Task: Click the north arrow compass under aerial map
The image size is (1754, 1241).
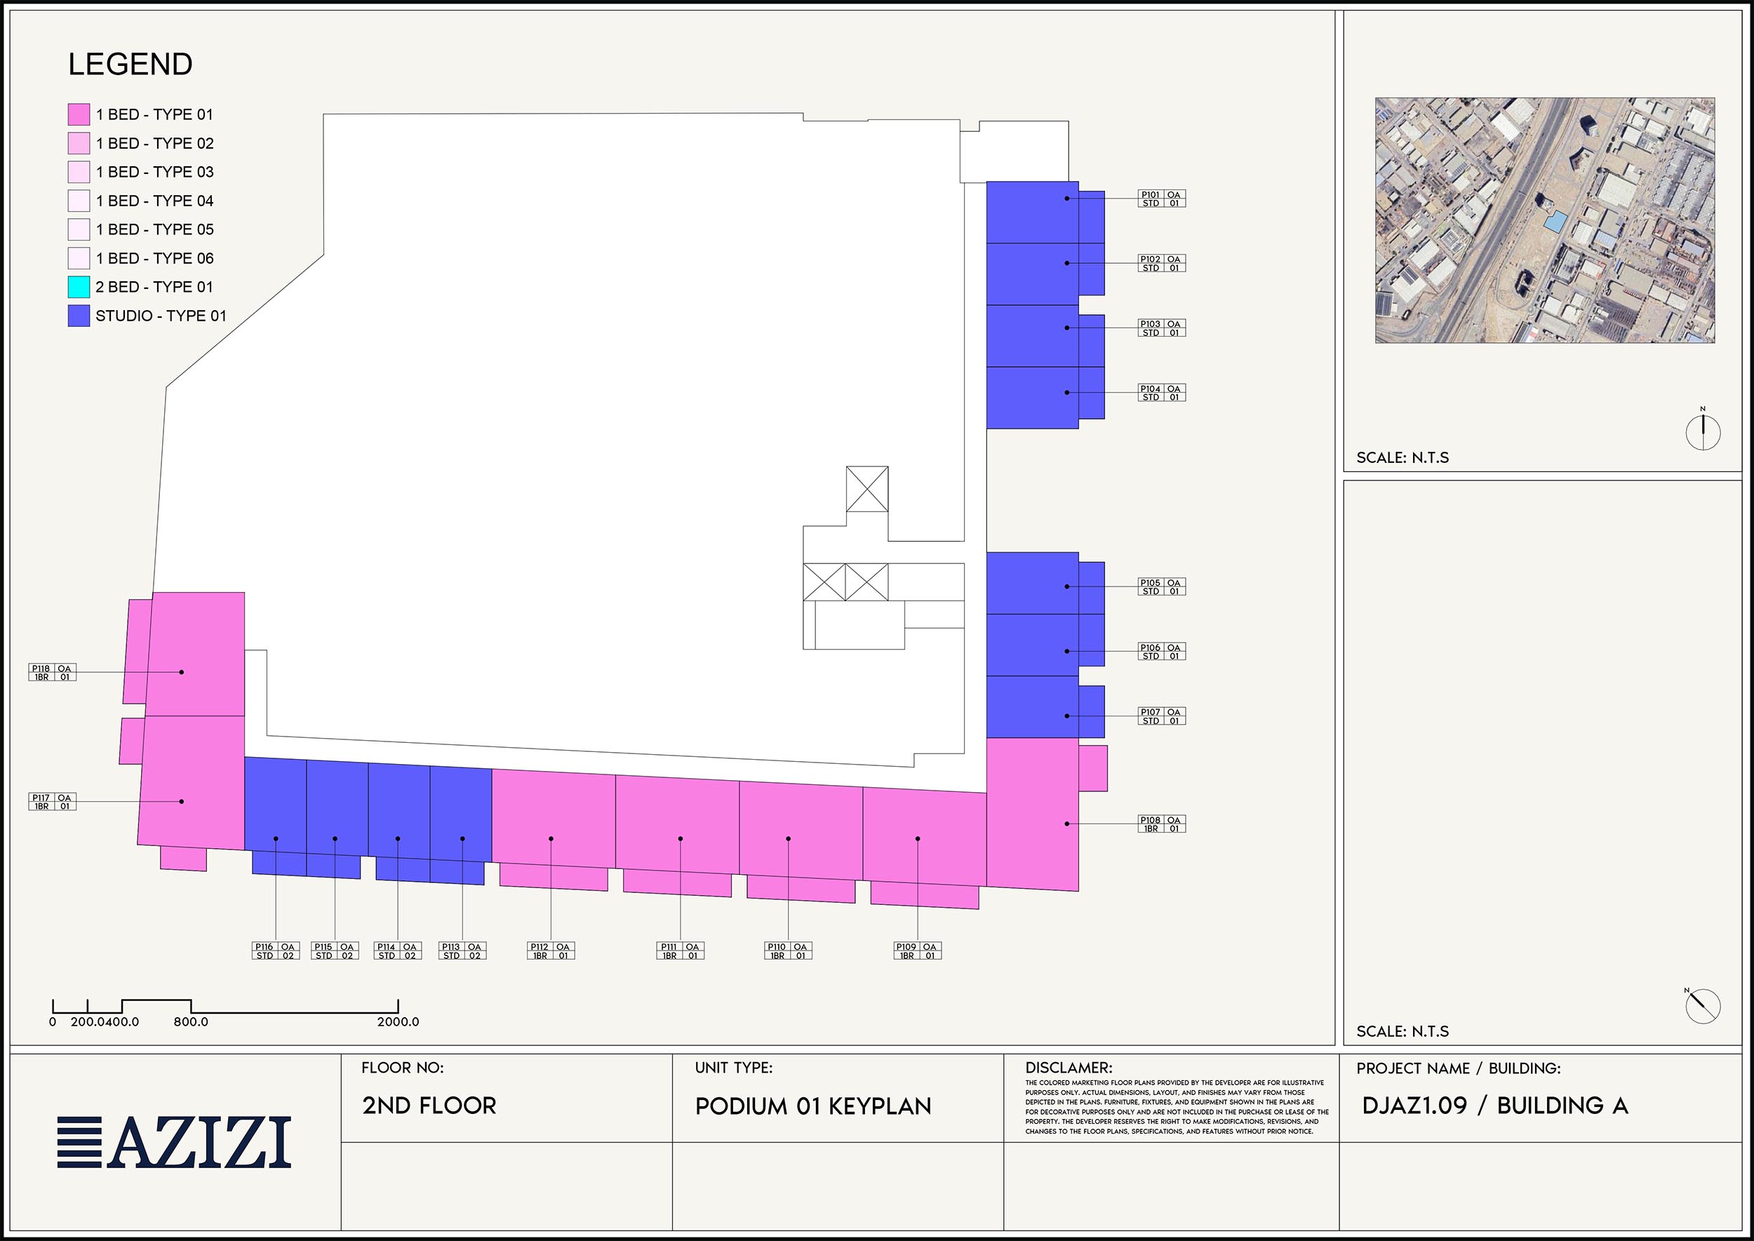Action: click(1702, 431)
